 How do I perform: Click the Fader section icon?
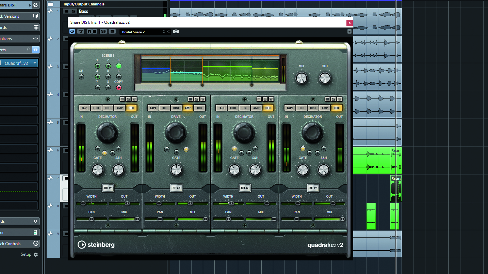tap(35, 233)
